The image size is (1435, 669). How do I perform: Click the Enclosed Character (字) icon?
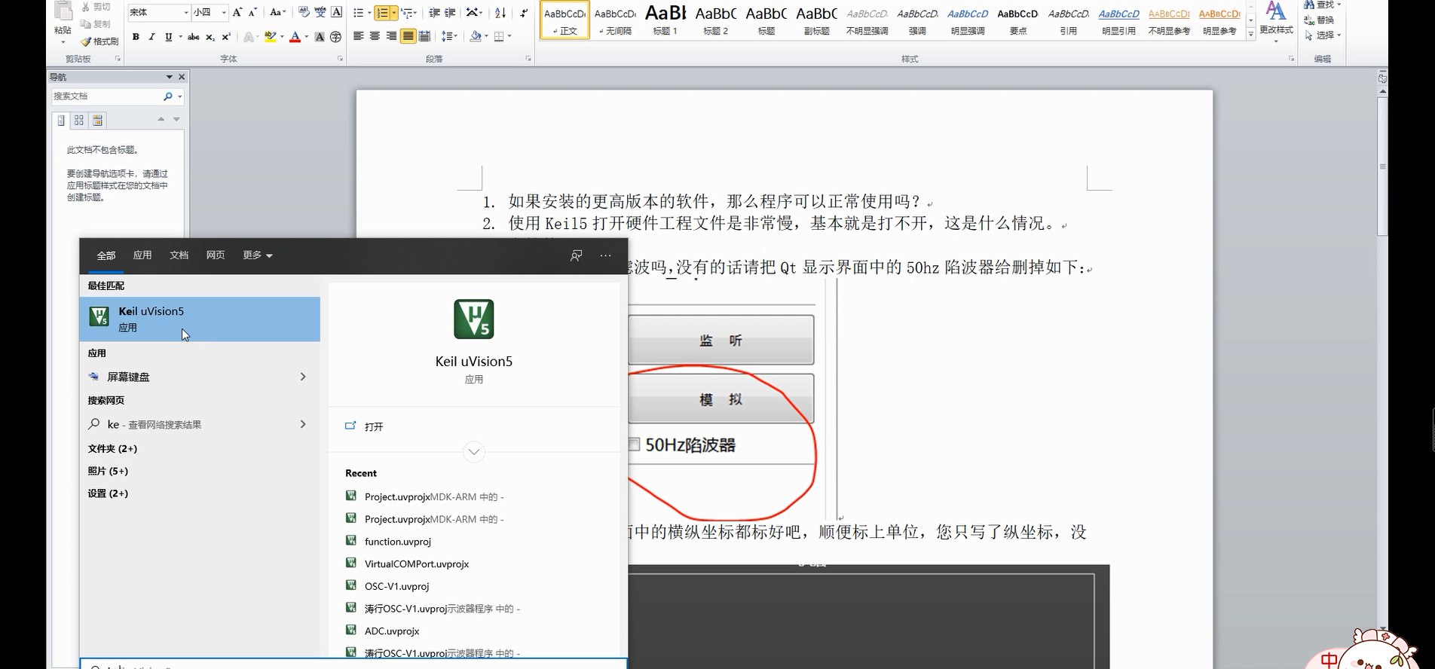[336, 37]
